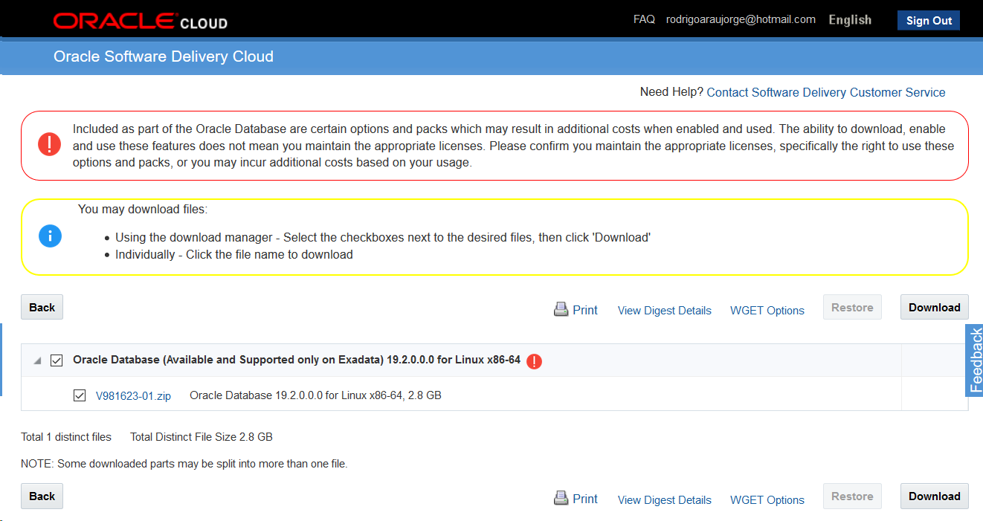This screenshot has height=521, width=983.
Task: Go back using the top Back button
Action: 42,307
